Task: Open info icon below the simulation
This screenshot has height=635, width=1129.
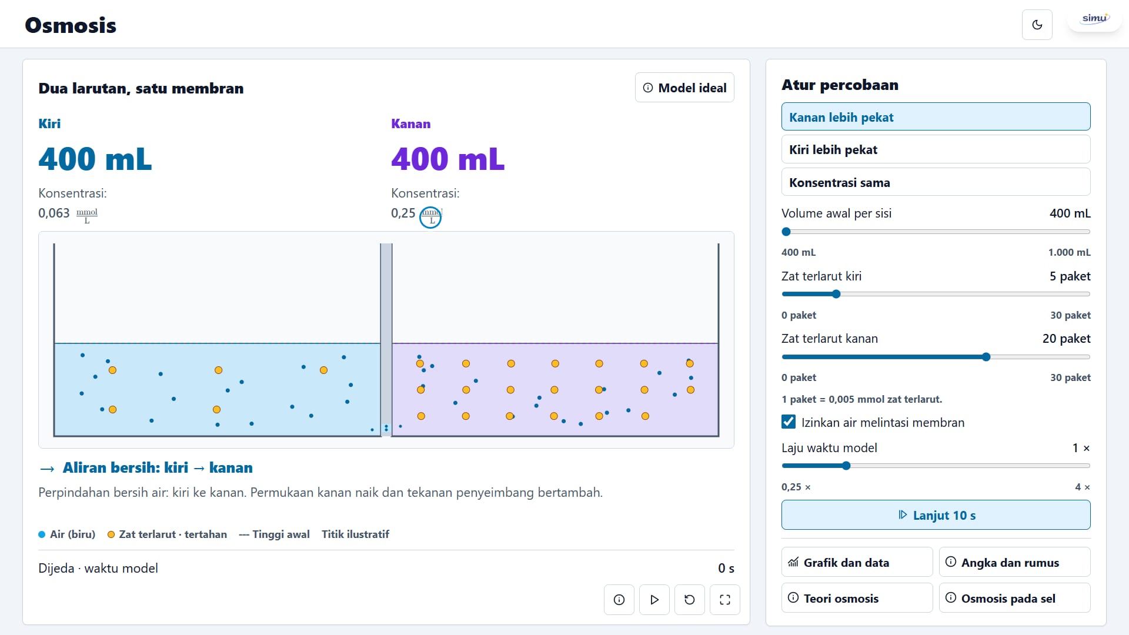Action: pos(619,600)
